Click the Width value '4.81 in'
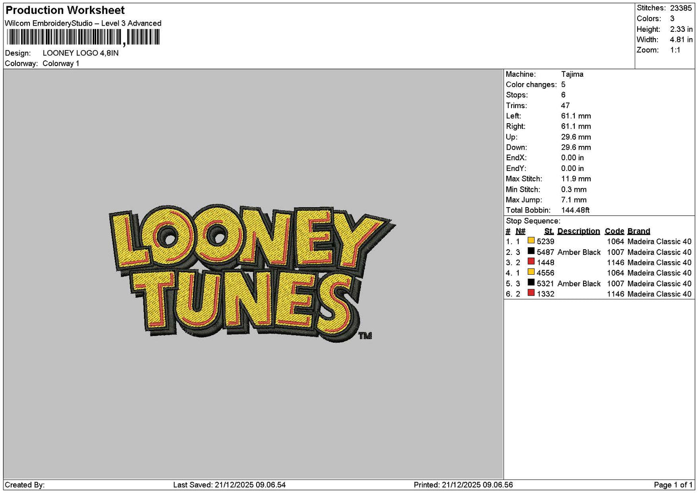The height and width of the screenshot is (493, 698). pos(681,40)
